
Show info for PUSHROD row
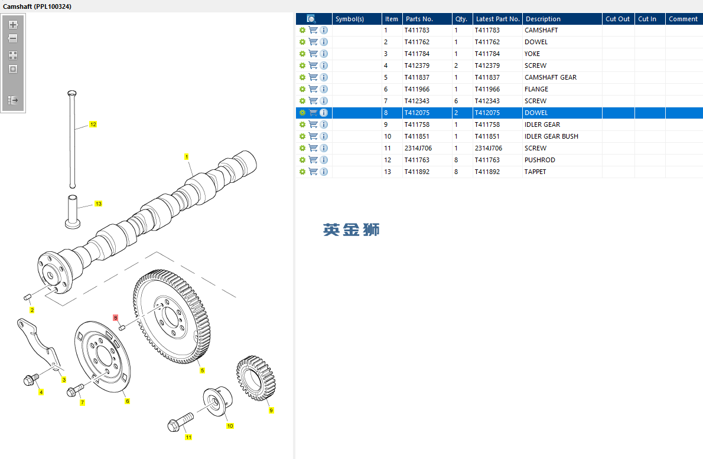pos(324,160)
